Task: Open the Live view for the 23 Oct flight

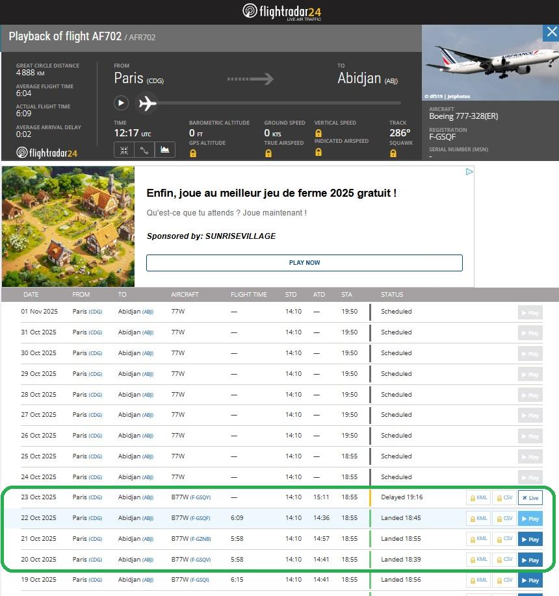Action: (x=530, y=498)
